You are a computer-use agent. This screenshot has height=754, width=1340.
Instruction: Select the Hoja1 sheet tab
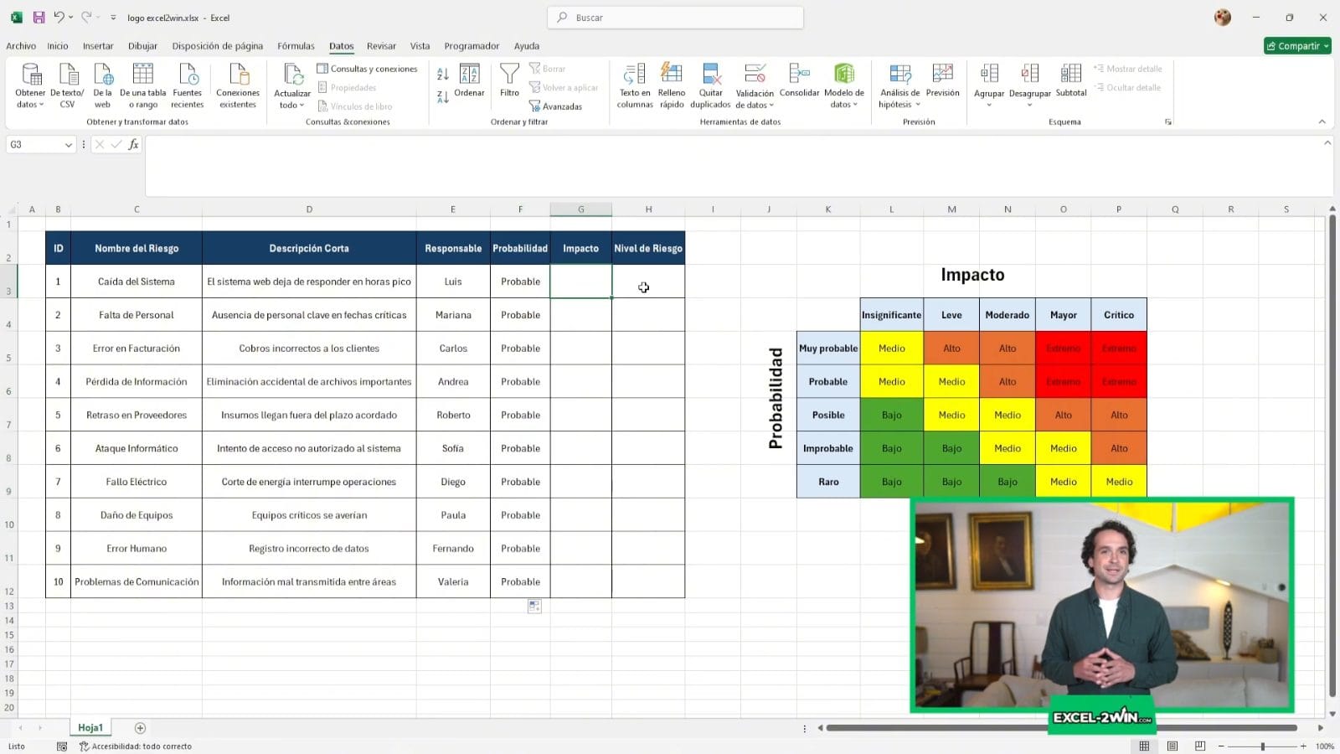coord(90,728)
